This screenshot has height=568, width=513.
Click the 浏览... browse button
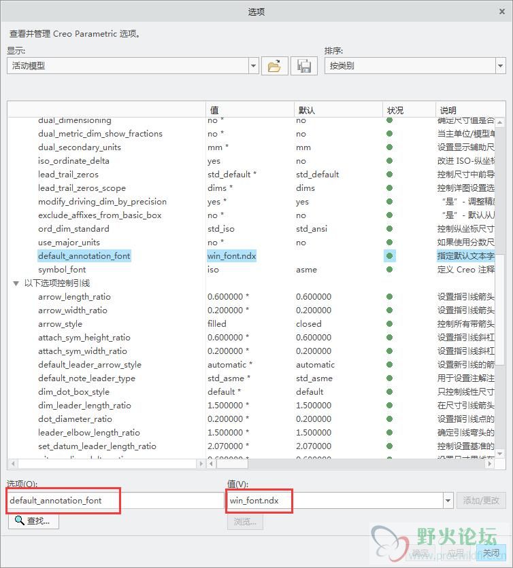coord(245,522)
